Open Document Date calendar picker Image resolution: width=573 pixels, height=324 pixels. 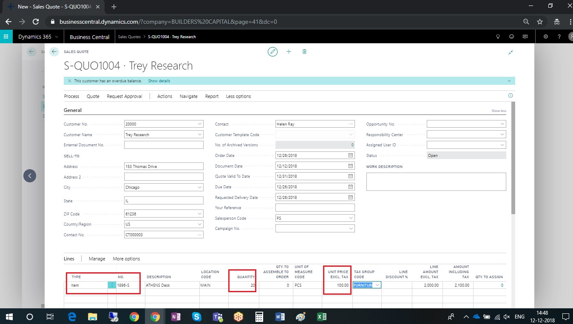[351, 166]
